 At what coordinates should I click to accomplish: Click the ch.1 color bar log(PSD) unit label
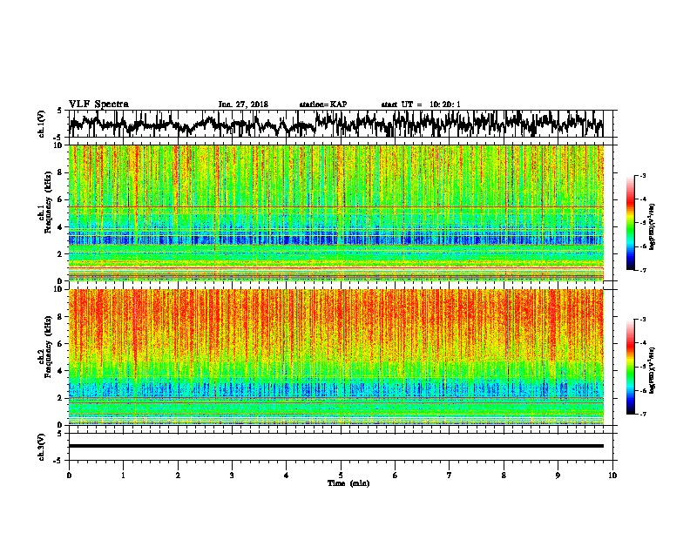tap(652, 226)
